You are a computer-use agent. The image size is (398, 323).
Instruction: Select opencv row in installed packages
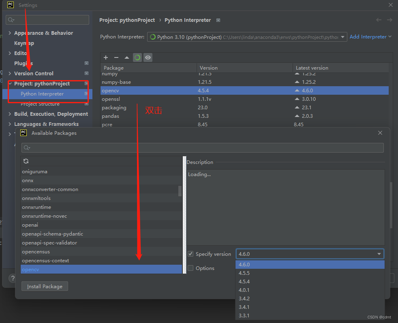[244, 91]
